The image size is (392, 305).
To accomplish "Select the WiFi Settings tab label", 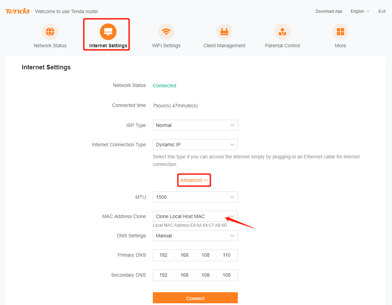I will click(x=166, y=46).
